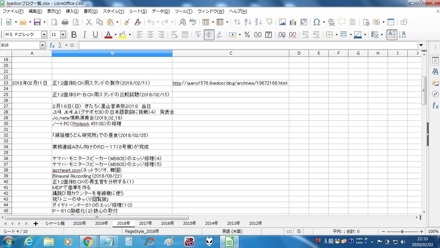The height and width of the screenshot is (248, 440).
Task: Open the Windows Start menu
Action: 8,241
